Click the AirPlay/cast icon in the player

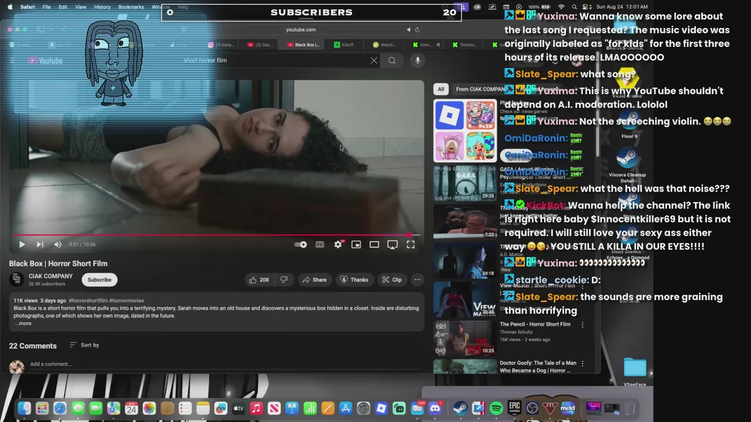pyautogui.click(x=393, y=244)
